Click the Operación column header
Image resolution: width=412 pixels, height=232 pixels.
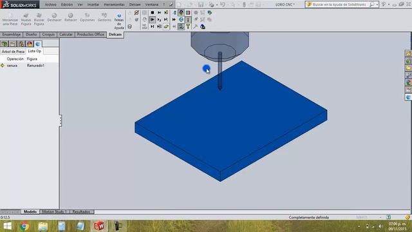pyautogui.click(x=15, y=59)
